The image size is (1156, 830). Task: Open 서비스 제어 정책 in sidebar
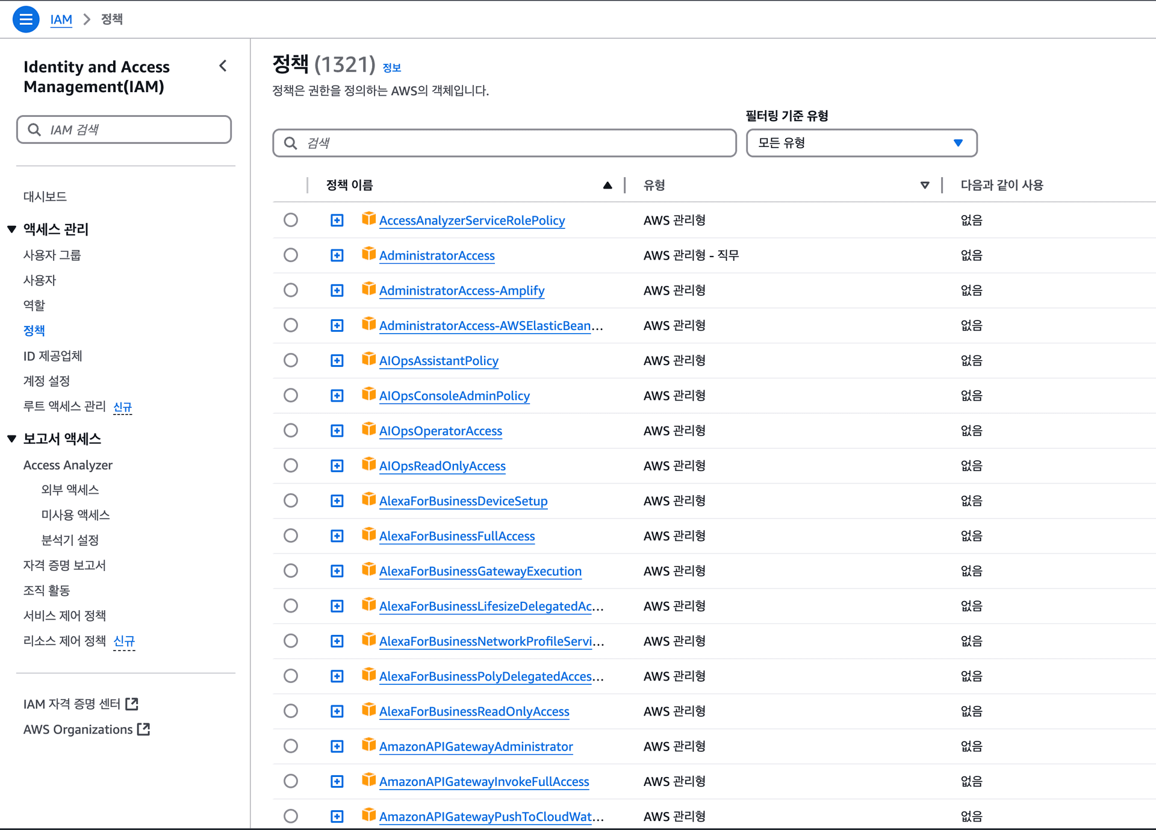[x=64, y=616]
